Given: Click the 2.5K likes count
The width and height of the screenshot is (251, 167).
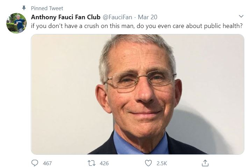Looking at the screenshot, I should 161,163.
